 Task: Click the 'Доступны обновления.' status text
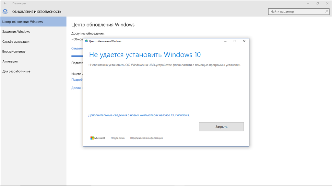tap(88, 34)
